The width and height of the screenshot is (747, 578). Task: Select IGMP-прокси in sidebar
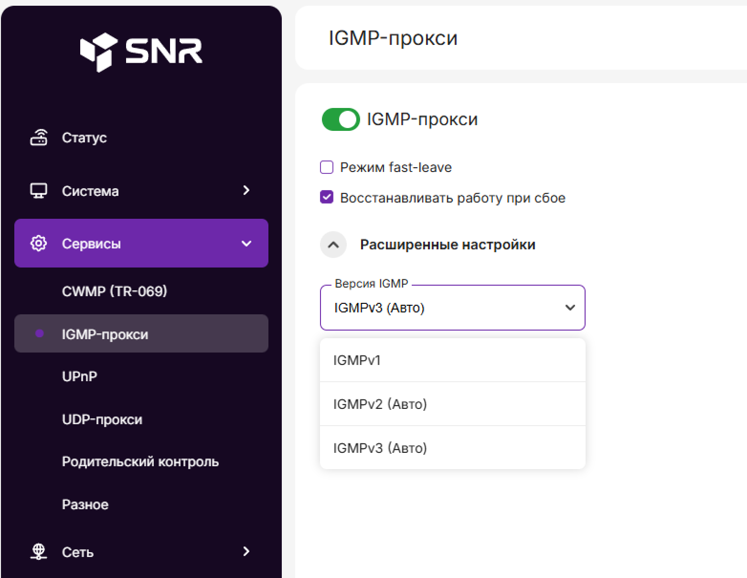tap(141, 334)
